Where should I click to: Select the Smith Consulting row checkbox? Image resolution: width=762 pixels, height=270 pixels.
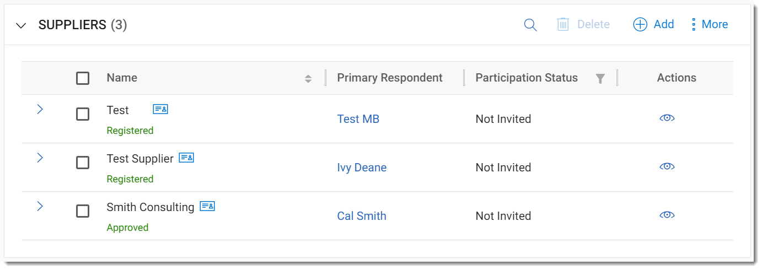pyautogui.click(x=83, y=211)
